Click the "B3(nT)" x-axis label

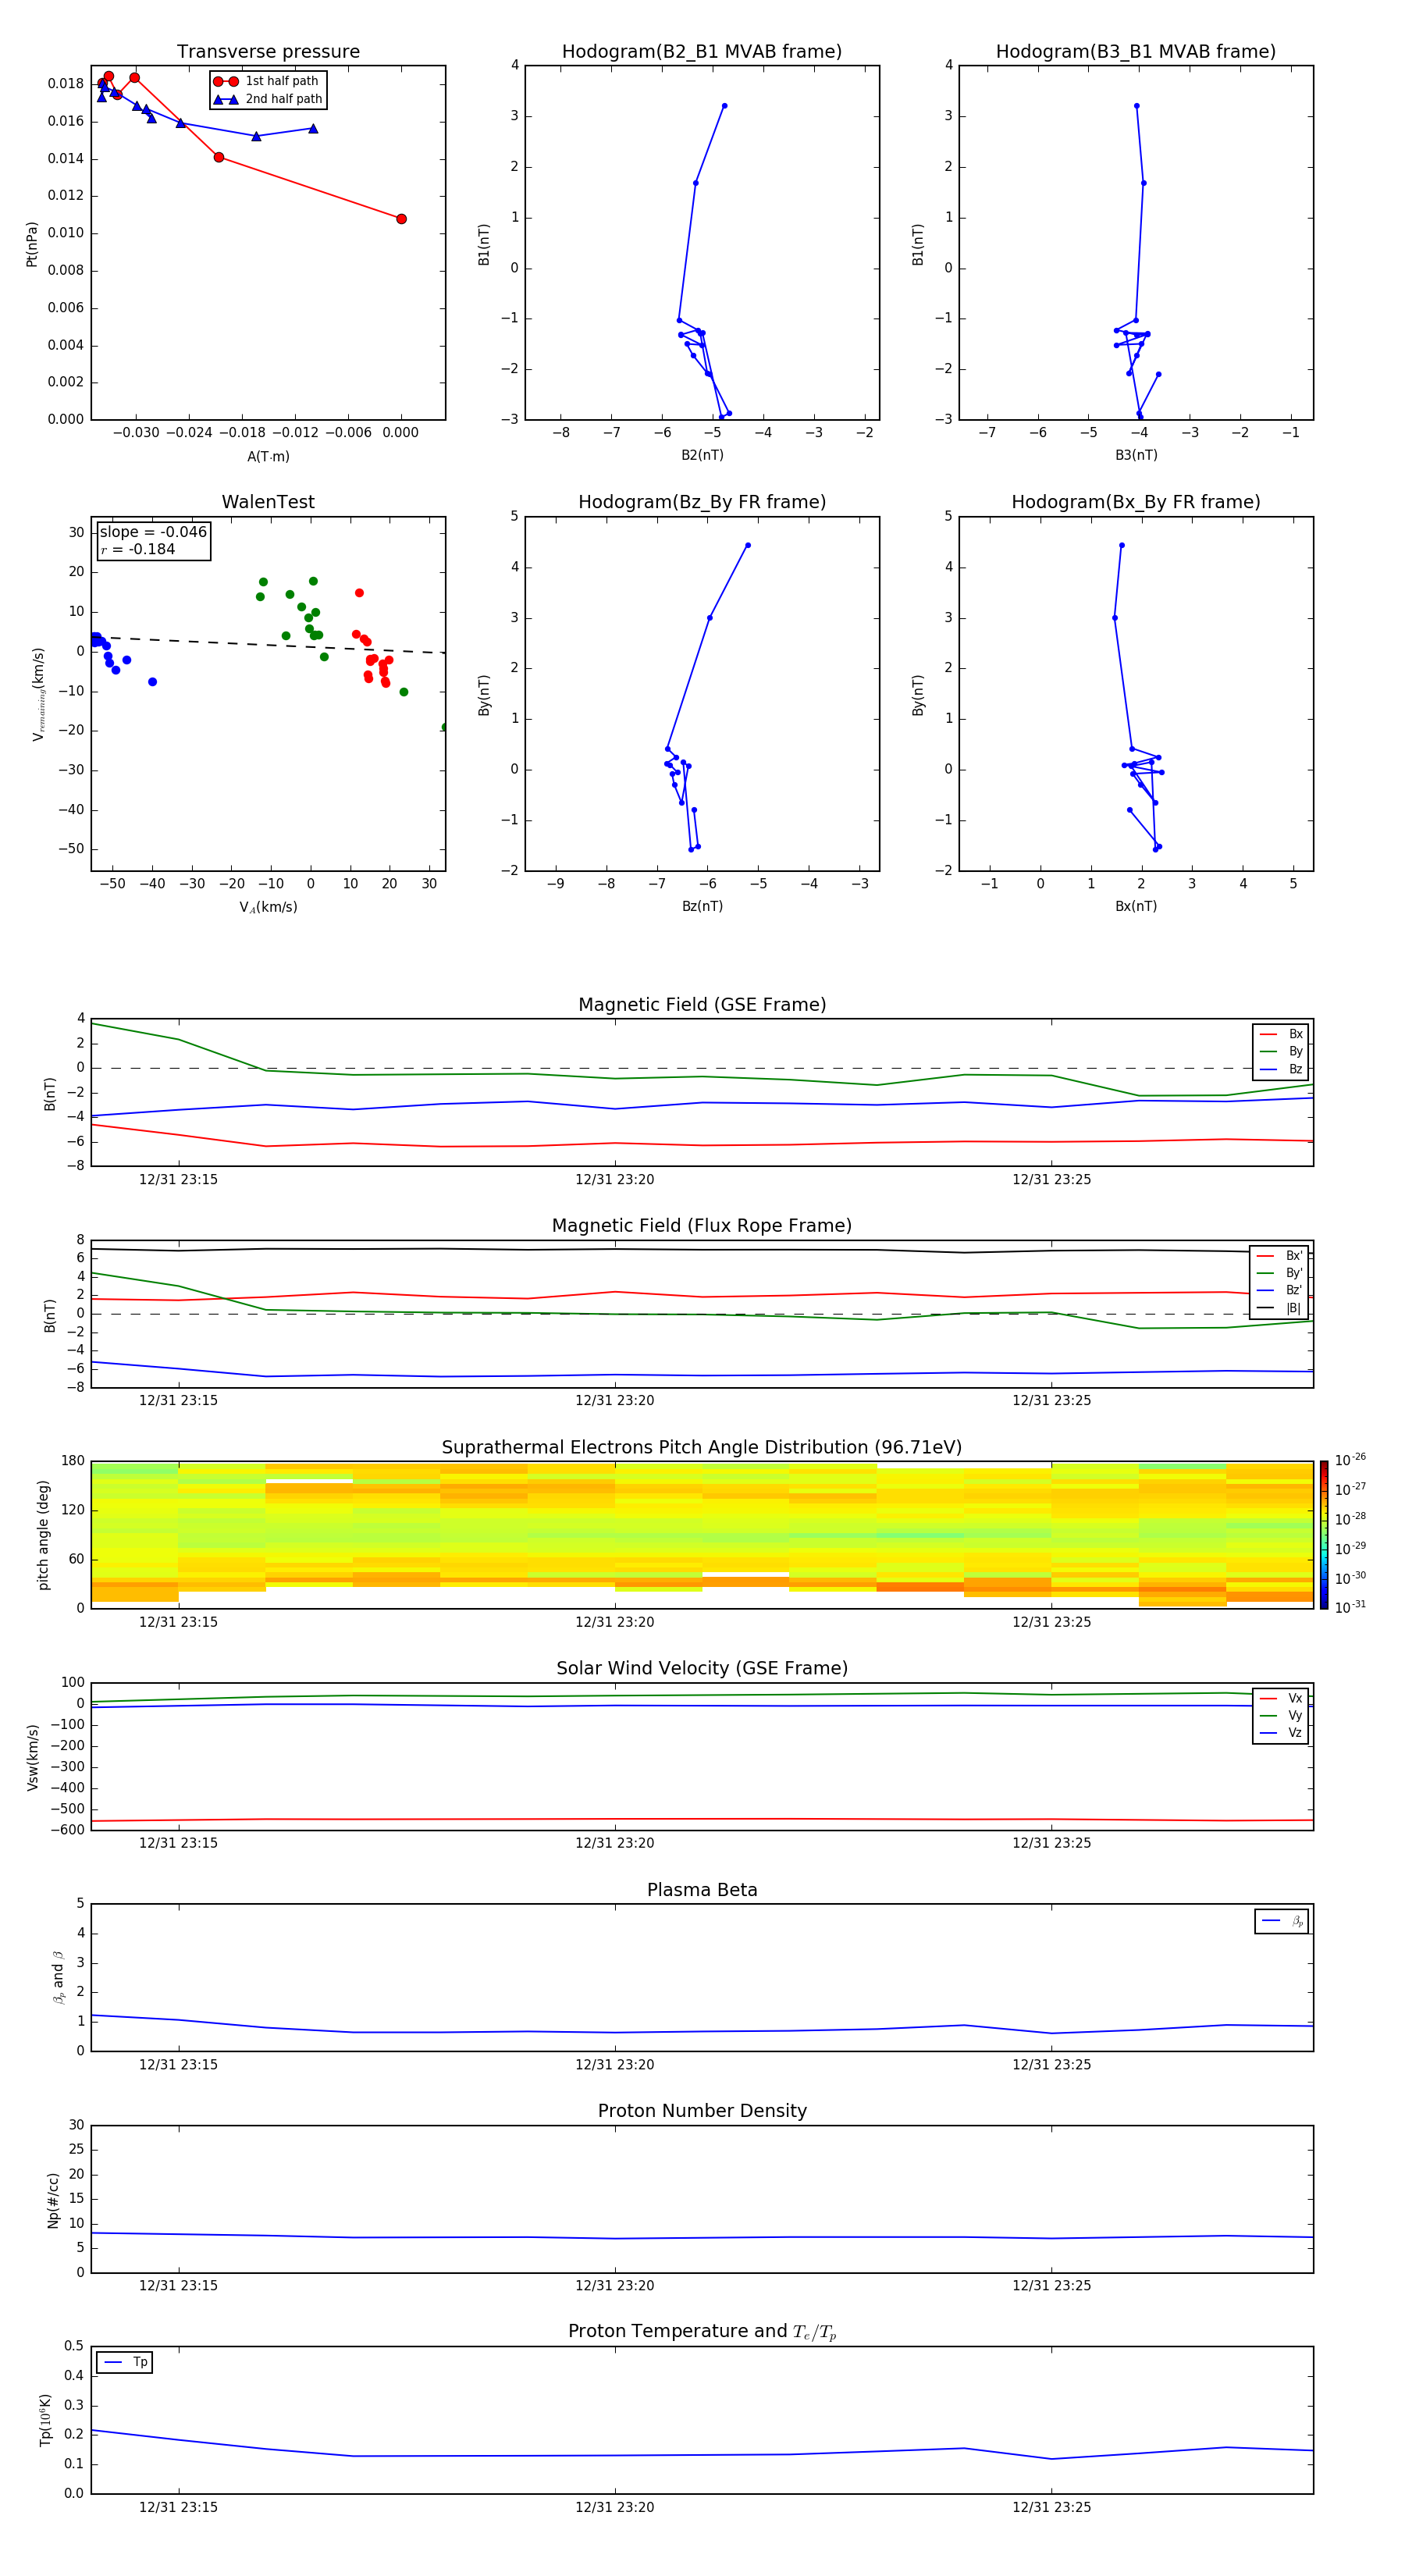pos(1136,455)
